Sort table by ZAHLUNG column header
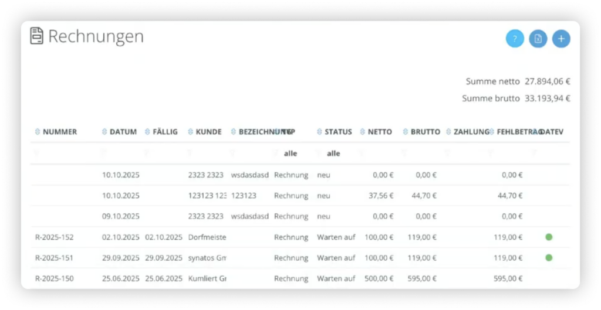This screenshot has height=310, width=601. pos(471,132)
